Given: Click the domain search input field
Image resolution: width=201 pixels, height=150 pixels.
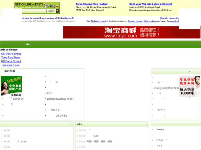Looking at the screenshot, I should point(34,11).
